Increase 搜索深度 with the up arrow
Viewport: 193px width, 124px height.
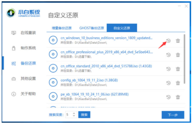tap(74, 113)
